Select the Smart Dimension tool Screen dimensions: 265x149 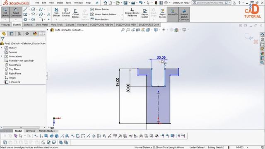(x=16, y=12)
